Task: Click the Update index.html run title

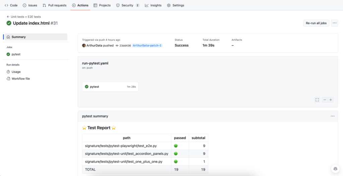Action: tap(31, 23)
